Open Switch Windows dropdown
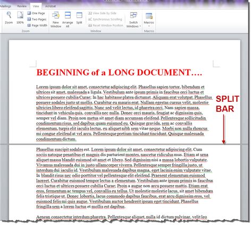The image size is (252, 226). point(133,20)
